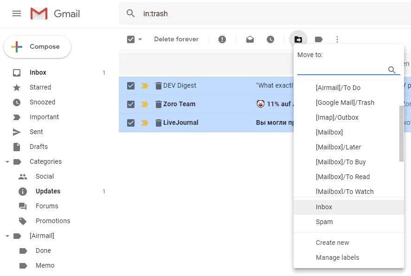Collapse the Categories section arrow
Screen dimensions: 411x276
pyautogui.click(x=7, y=162)
